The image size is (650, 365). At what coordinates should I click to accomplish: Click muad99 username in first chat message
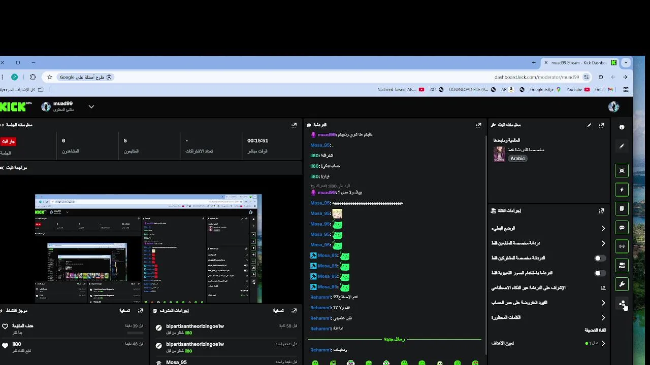(x=327, y=135)
